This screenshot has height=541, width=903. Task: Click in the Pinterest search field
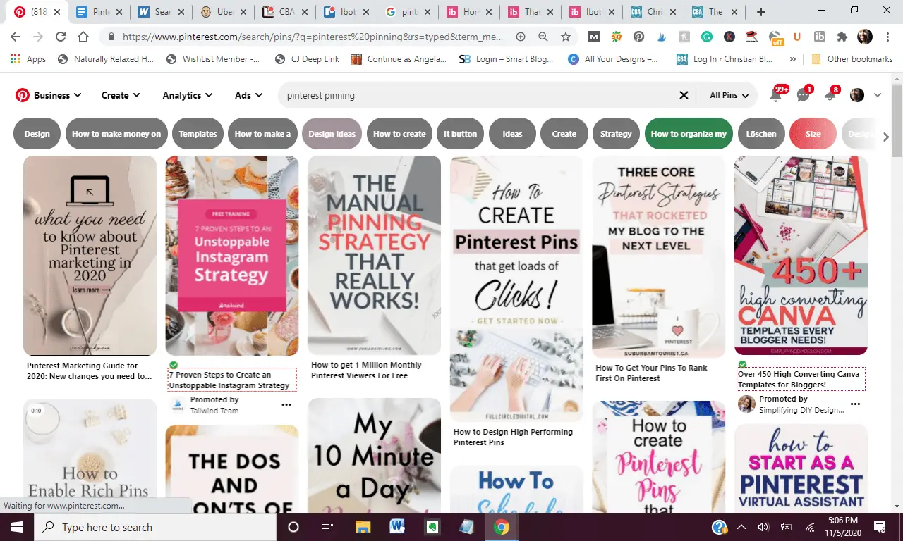tap(480, 95)
